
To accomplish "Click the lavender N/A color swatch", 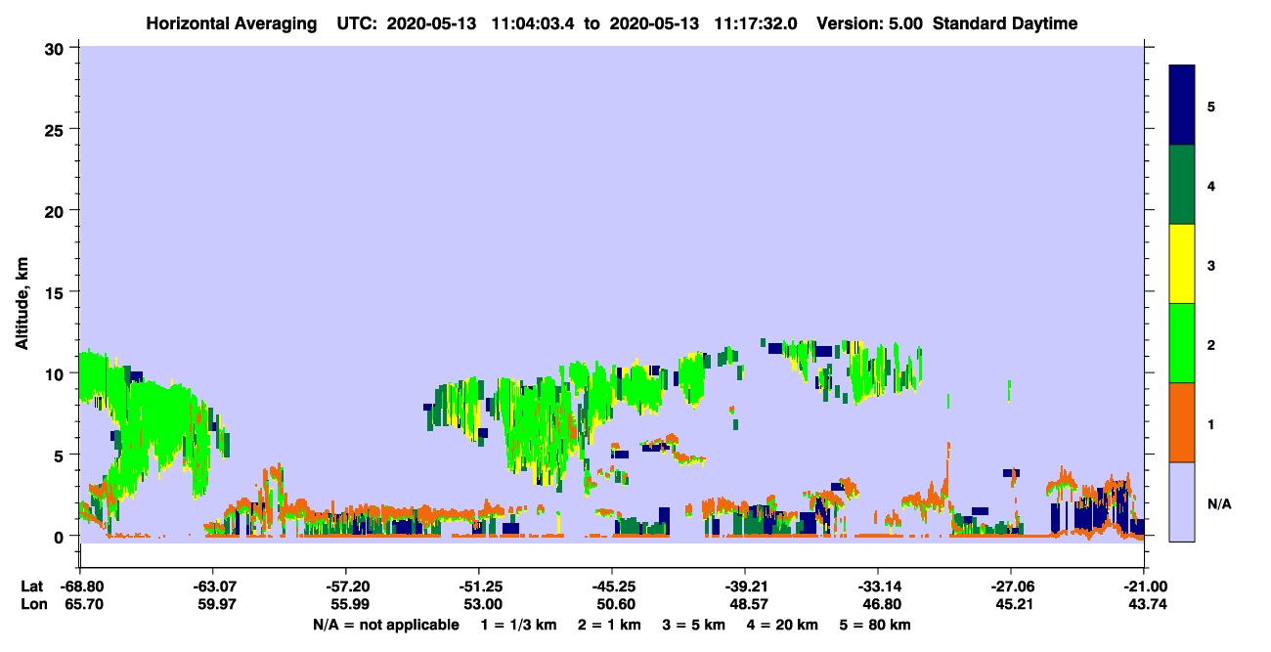I will (1182, 501).
